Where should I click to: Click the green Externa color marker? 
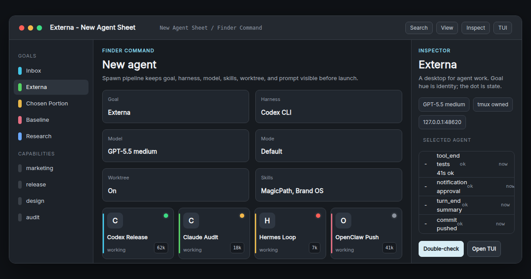coord(20,87)
